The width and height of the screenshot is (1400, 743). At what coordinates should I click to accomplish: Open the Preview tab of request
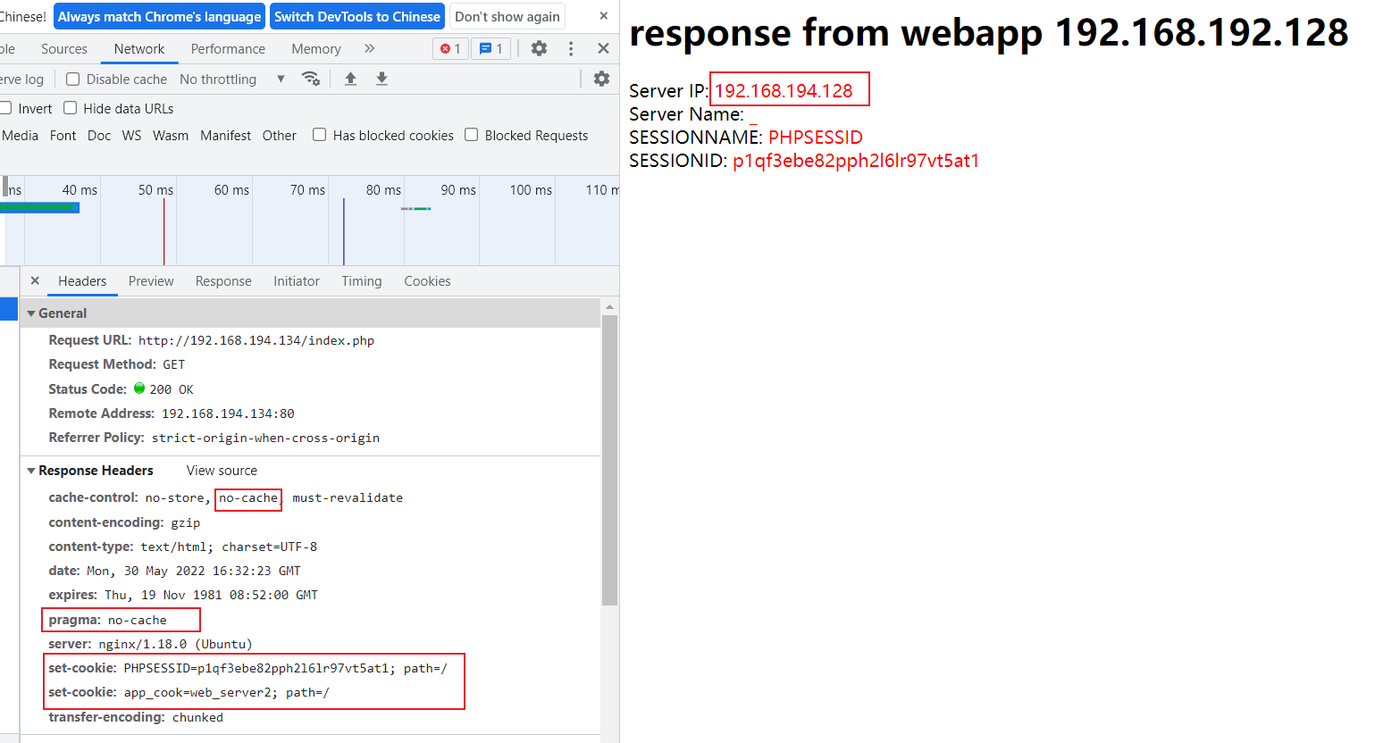click(x=151, y=280)
